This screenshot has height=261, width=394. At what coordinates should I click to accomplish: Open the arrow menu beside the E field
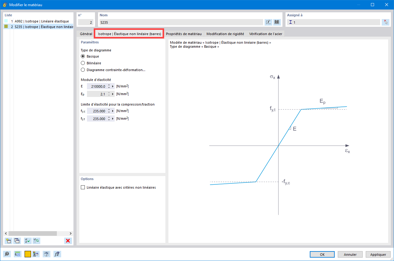click(x=113, y=86)
